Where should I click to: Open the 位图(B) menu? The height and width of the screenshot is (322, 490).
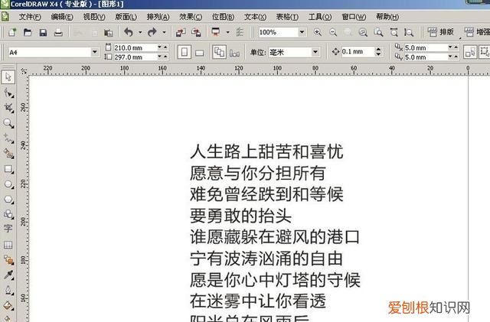(x=223, y=17)
